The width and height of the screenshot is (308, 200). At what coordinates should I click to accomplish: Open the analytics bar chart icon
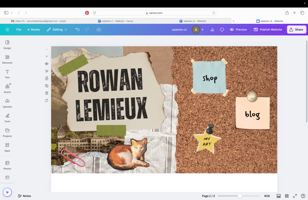[x=212, y=29]
